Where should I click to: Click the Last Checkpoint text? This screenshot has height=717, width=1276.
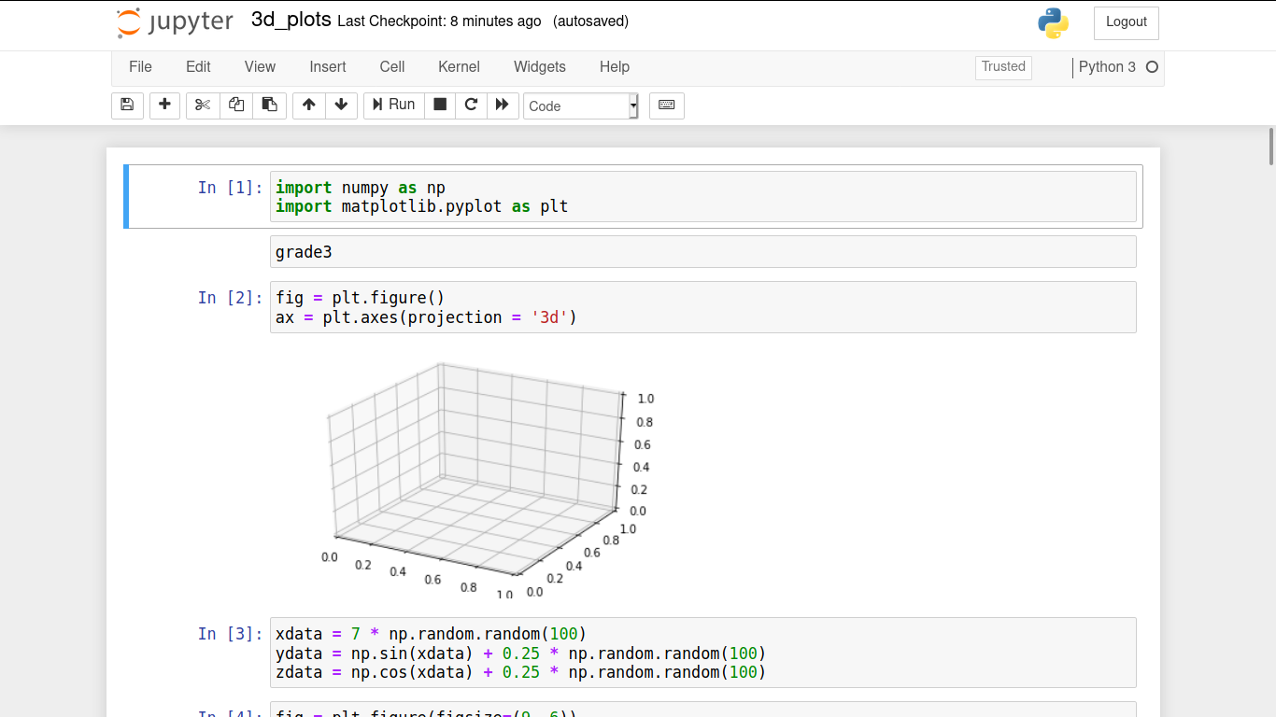pos(439,21)
